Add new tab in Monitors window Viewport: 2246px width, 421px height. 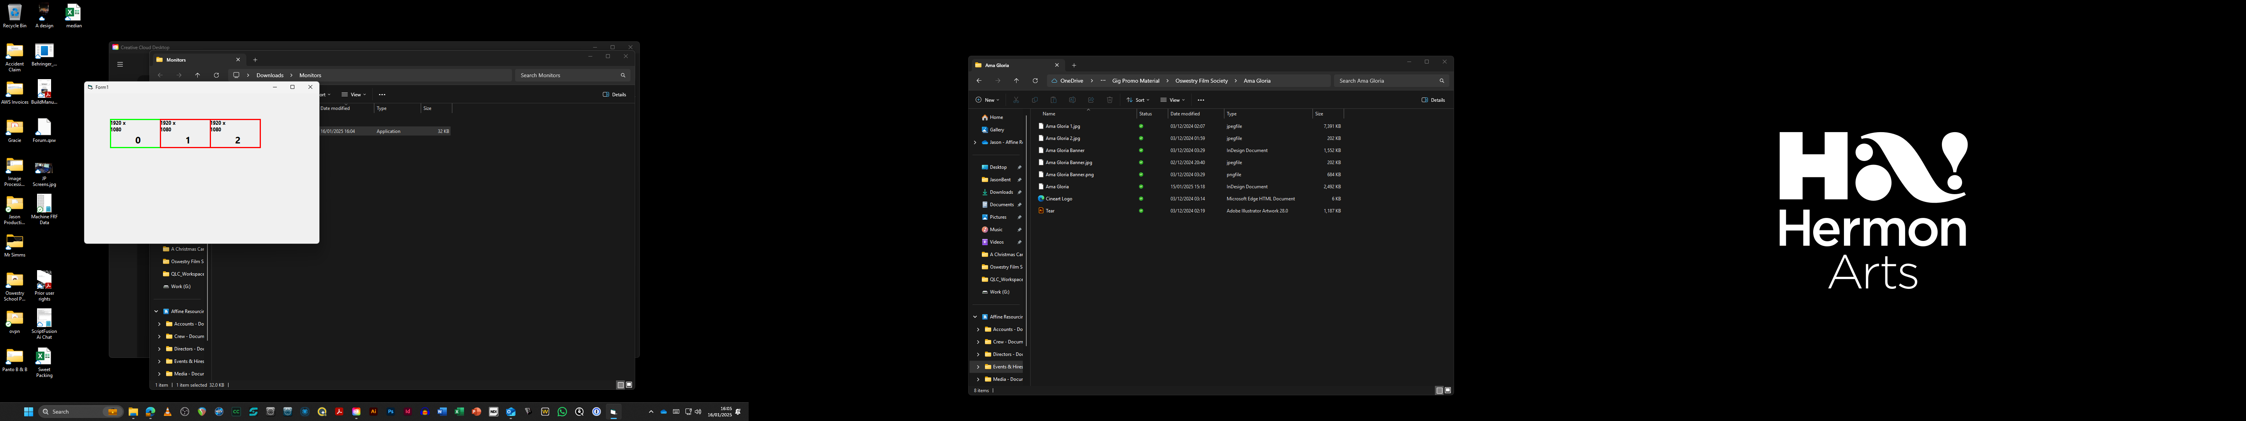pyautogui.click(x=255, y=60)
